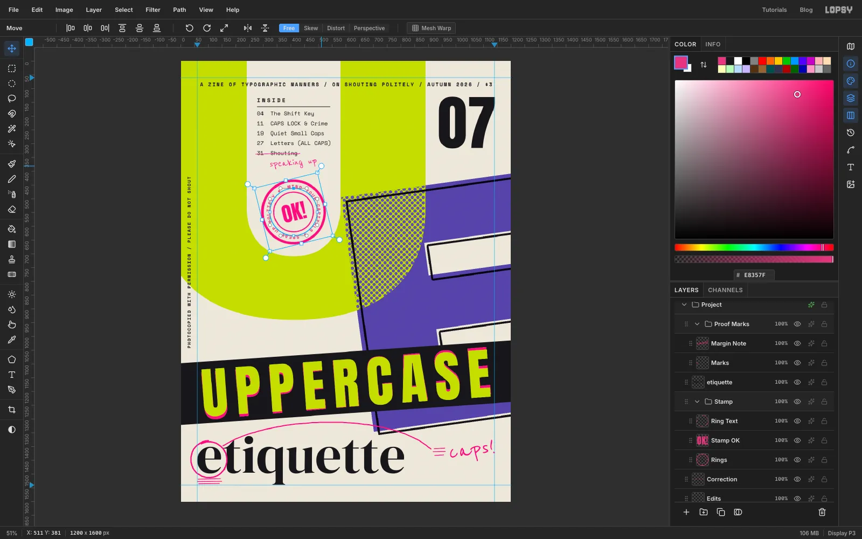This screenshot has width=862, height=539.
Task: Toggle visibility of Ring Text layer
Action: [797, 421]
